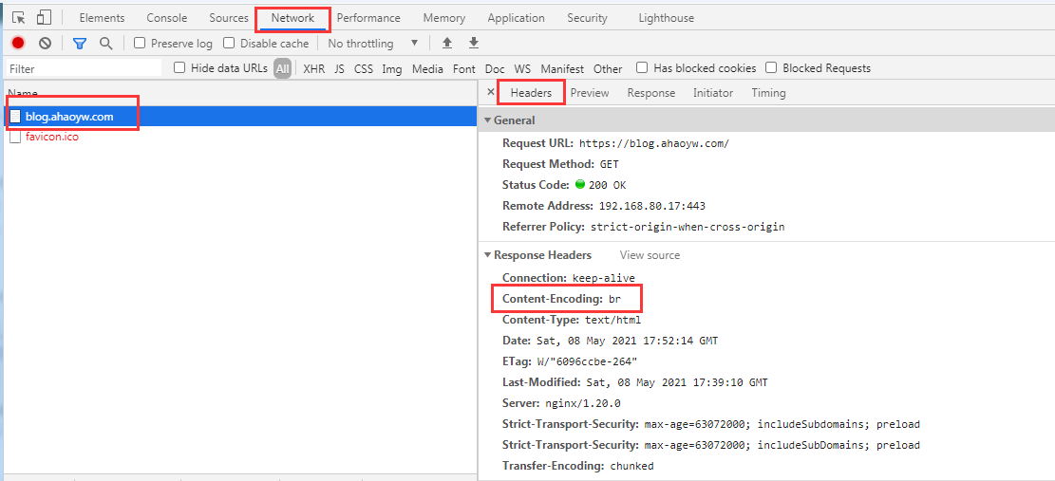Click the export HAR download arrow icon
The width and height of the screenshot is (1055, 481).
[474, 43]
